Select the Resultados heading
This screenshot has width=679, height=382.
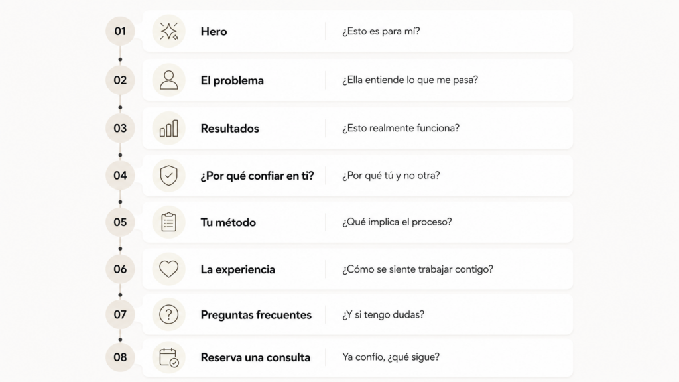point(230,129)
